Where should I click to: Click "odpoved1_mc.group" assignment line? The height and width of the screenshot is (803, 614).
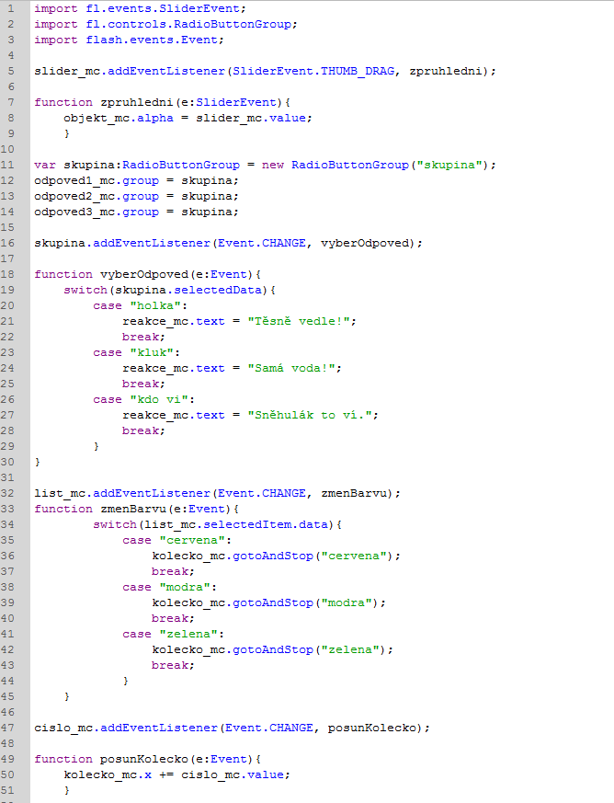(x=136, y=181)
